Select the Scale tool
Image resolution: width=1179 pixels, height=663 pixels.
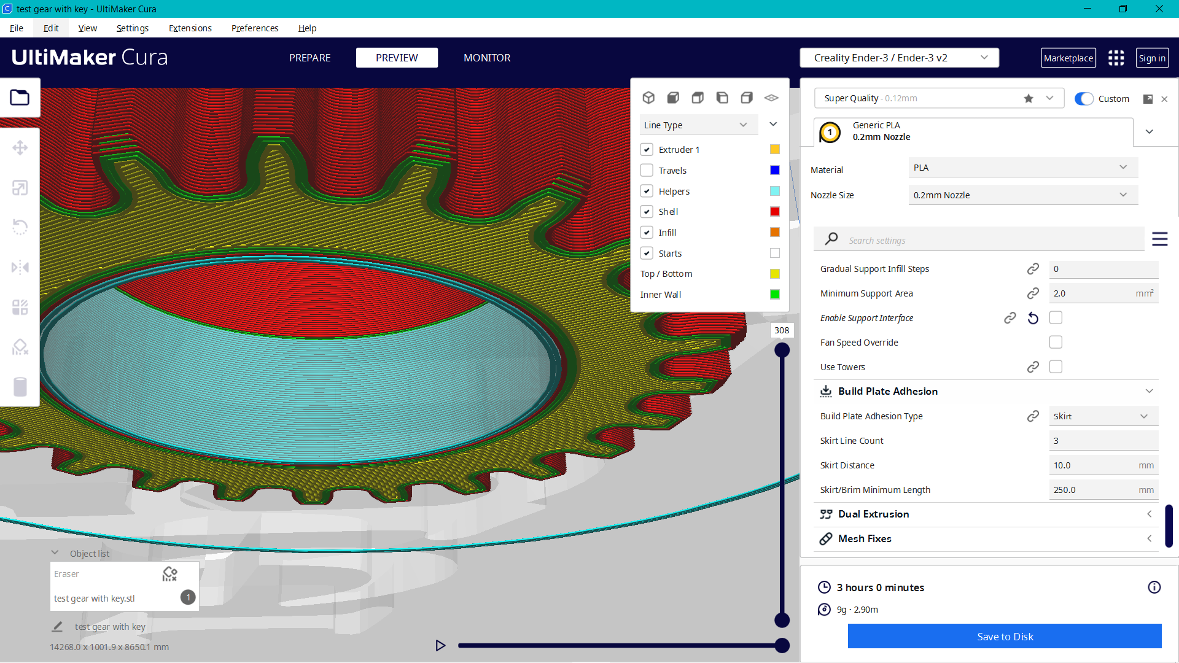tap(20, 187)
